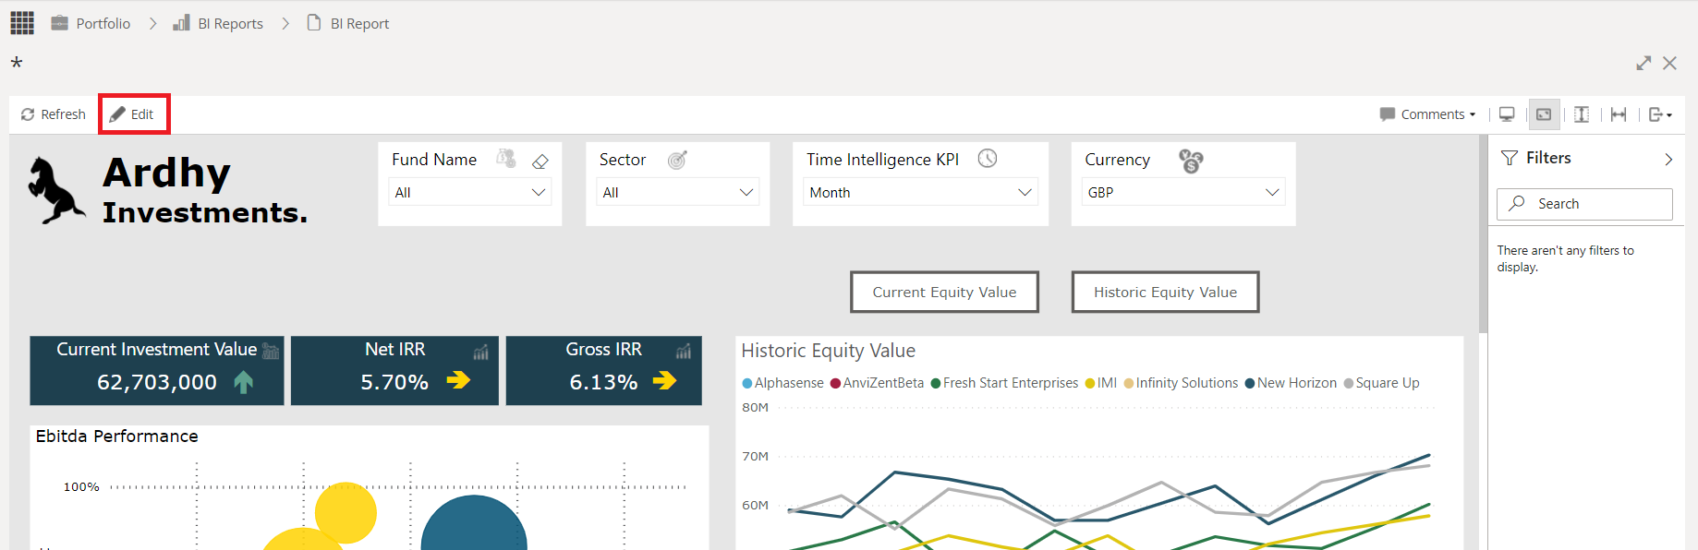Select Fresh Start Enterprises legend entry
Screen dimensions: 1698x550
[x=1004, y=383]
